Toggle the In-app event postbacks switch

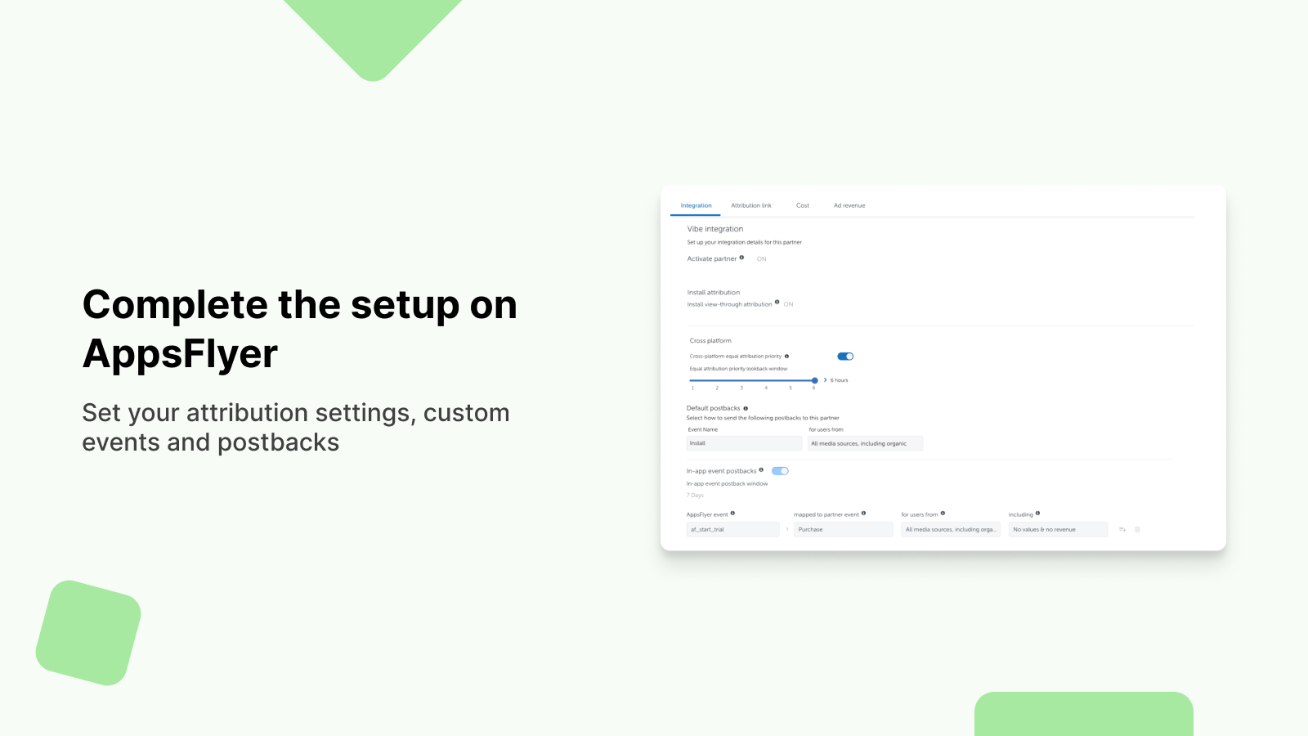780,471
